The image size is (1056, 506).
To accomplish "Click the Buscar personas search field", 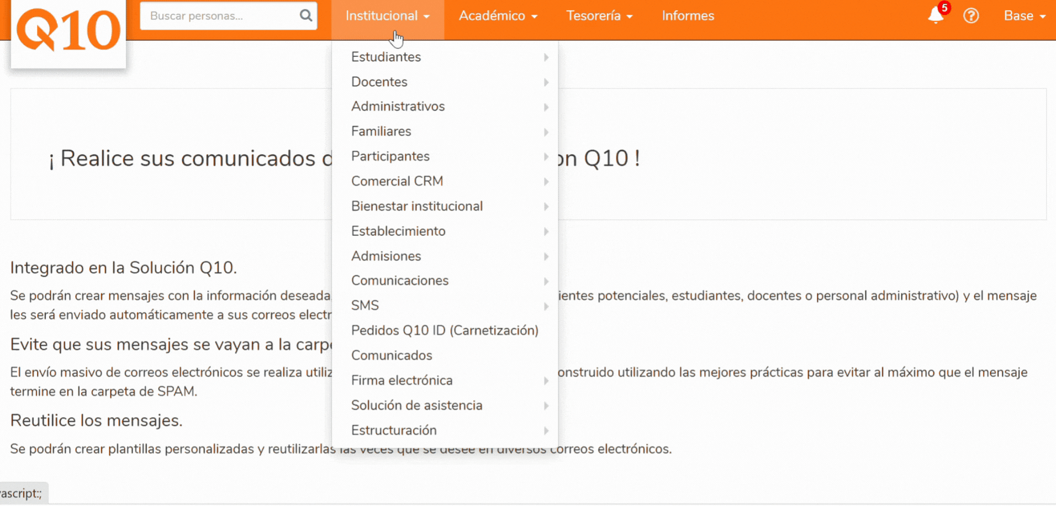I will coord(229,15).
